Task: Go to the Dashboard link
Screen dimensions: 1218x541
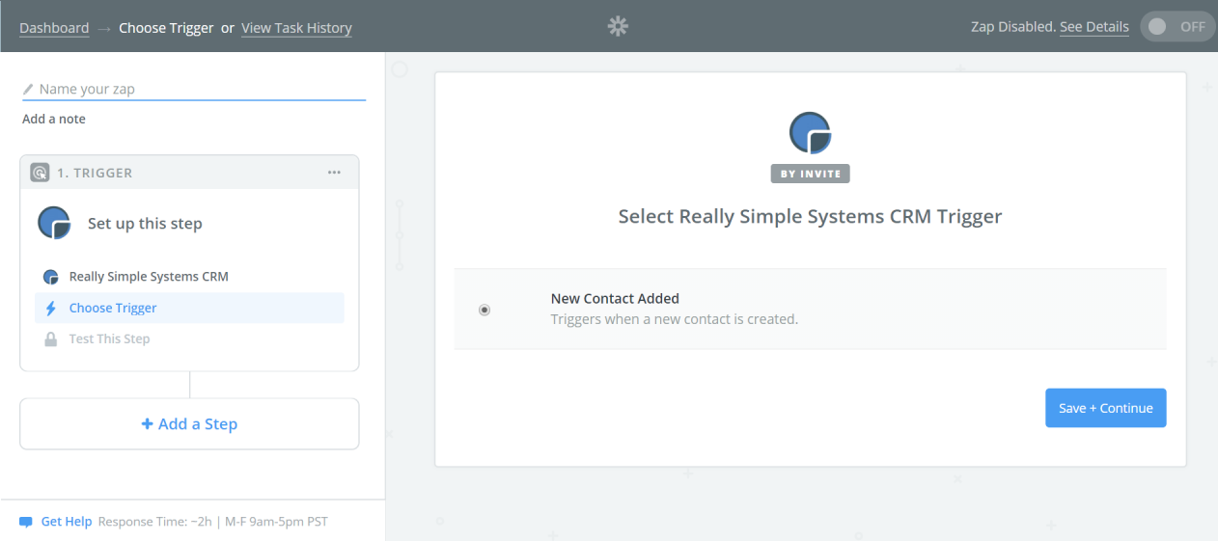Action: click(x=54, y=28)
